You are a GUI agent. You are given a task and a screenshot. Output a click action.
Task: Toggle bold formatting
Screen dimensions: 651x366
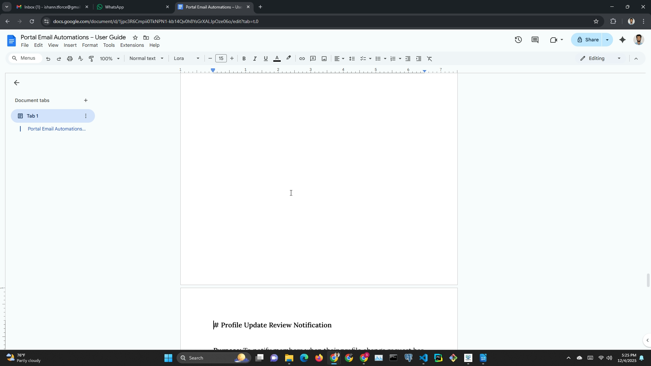244,59
